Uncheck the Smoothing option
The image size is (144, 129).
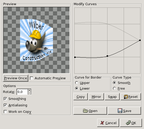[x=5, y=99]
